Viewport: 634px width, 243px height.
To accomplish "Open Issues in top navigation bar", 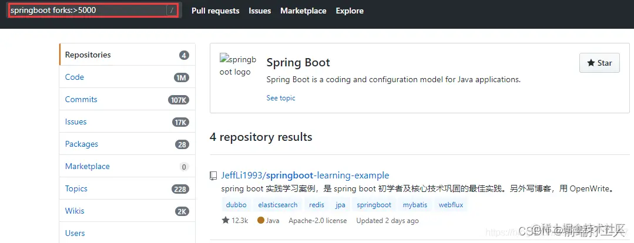I will click(x=260, y=11).
